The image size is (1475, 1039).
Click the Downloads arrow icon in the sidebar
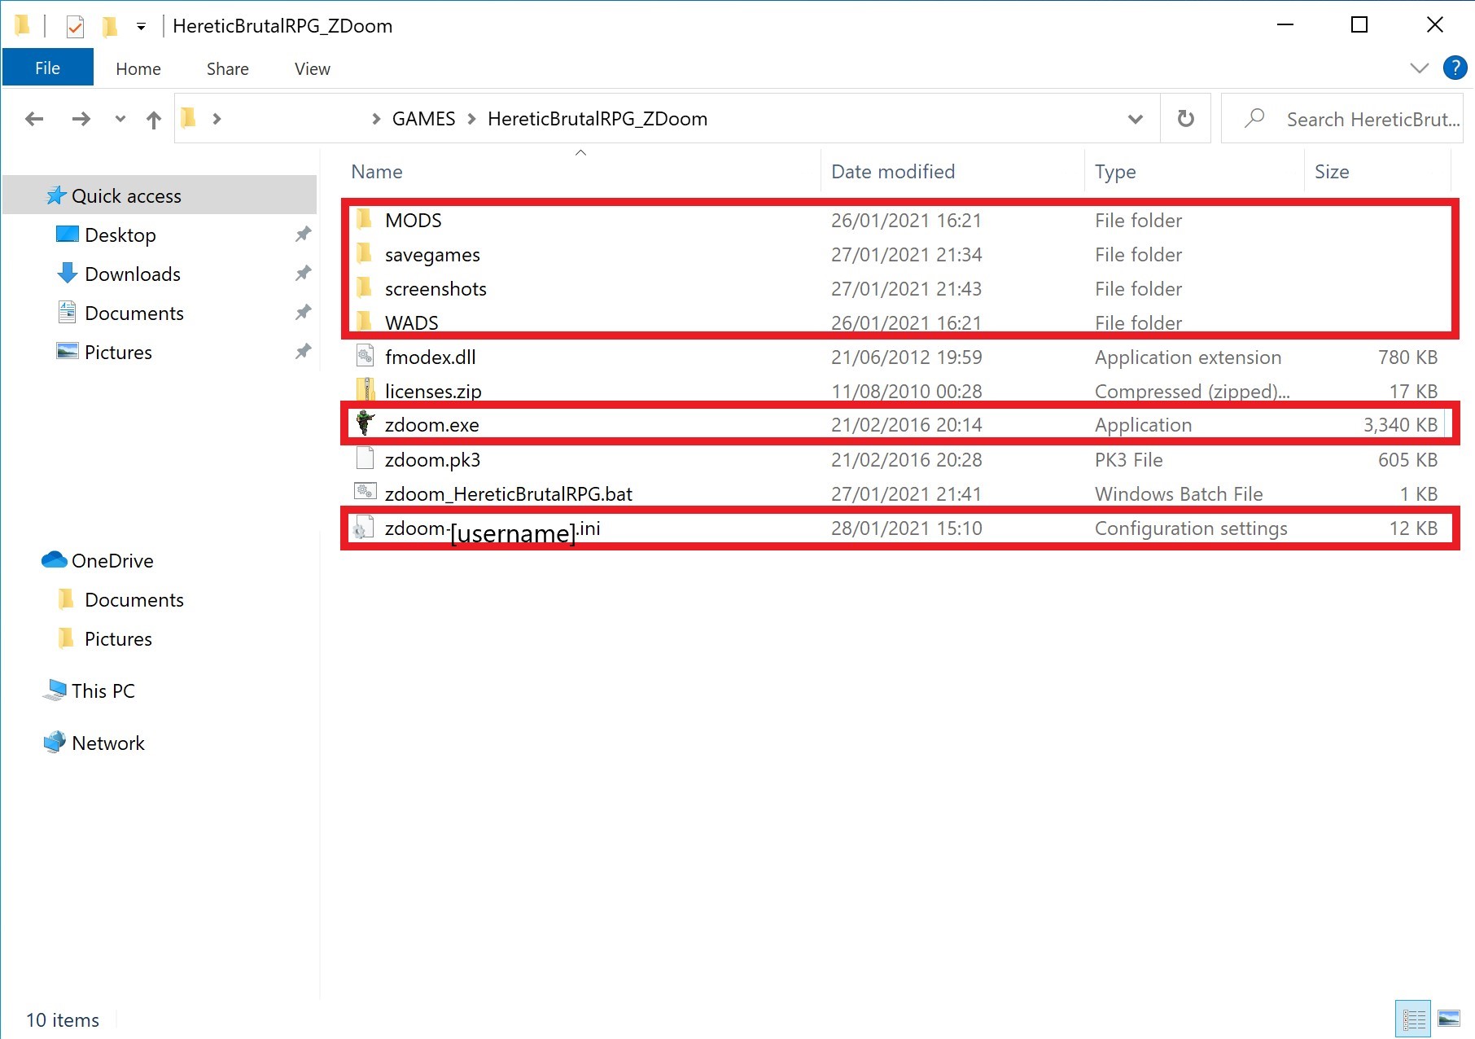coord(67,274)
